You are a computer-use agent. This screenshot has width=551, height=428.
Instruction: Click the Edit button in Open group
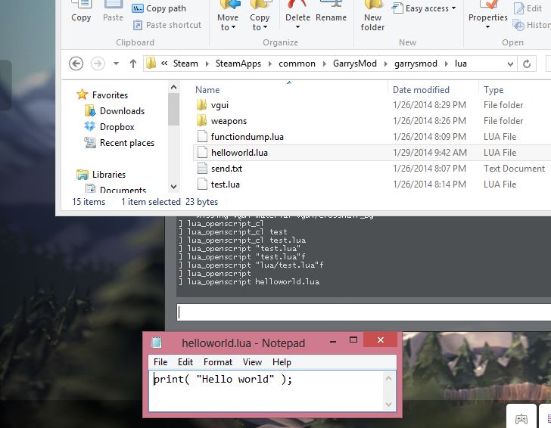[528, 8]
